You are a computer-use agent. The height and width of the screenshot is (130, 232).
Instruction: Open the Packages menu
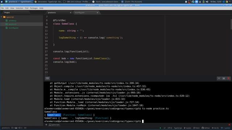pos(34,8)
